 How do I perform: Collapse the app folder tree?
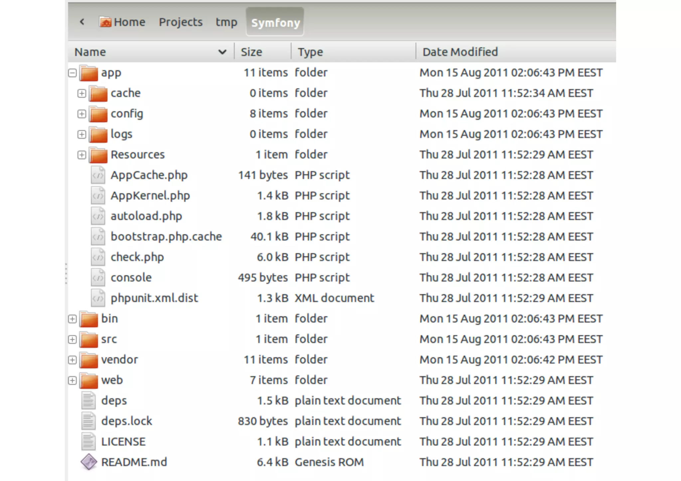(72, 73)
